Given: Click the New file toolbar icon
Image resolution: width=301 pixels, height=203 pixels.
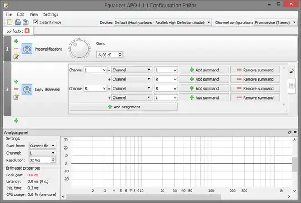Looking at the screenshot, I should [9, 22].
